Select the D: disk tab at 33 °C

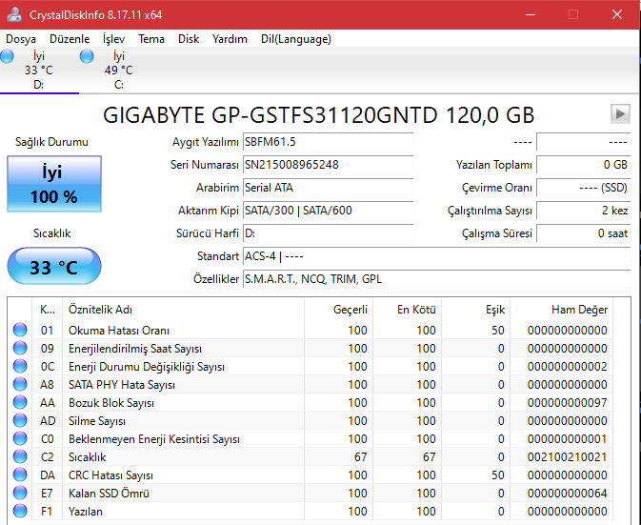pos(39,71)
